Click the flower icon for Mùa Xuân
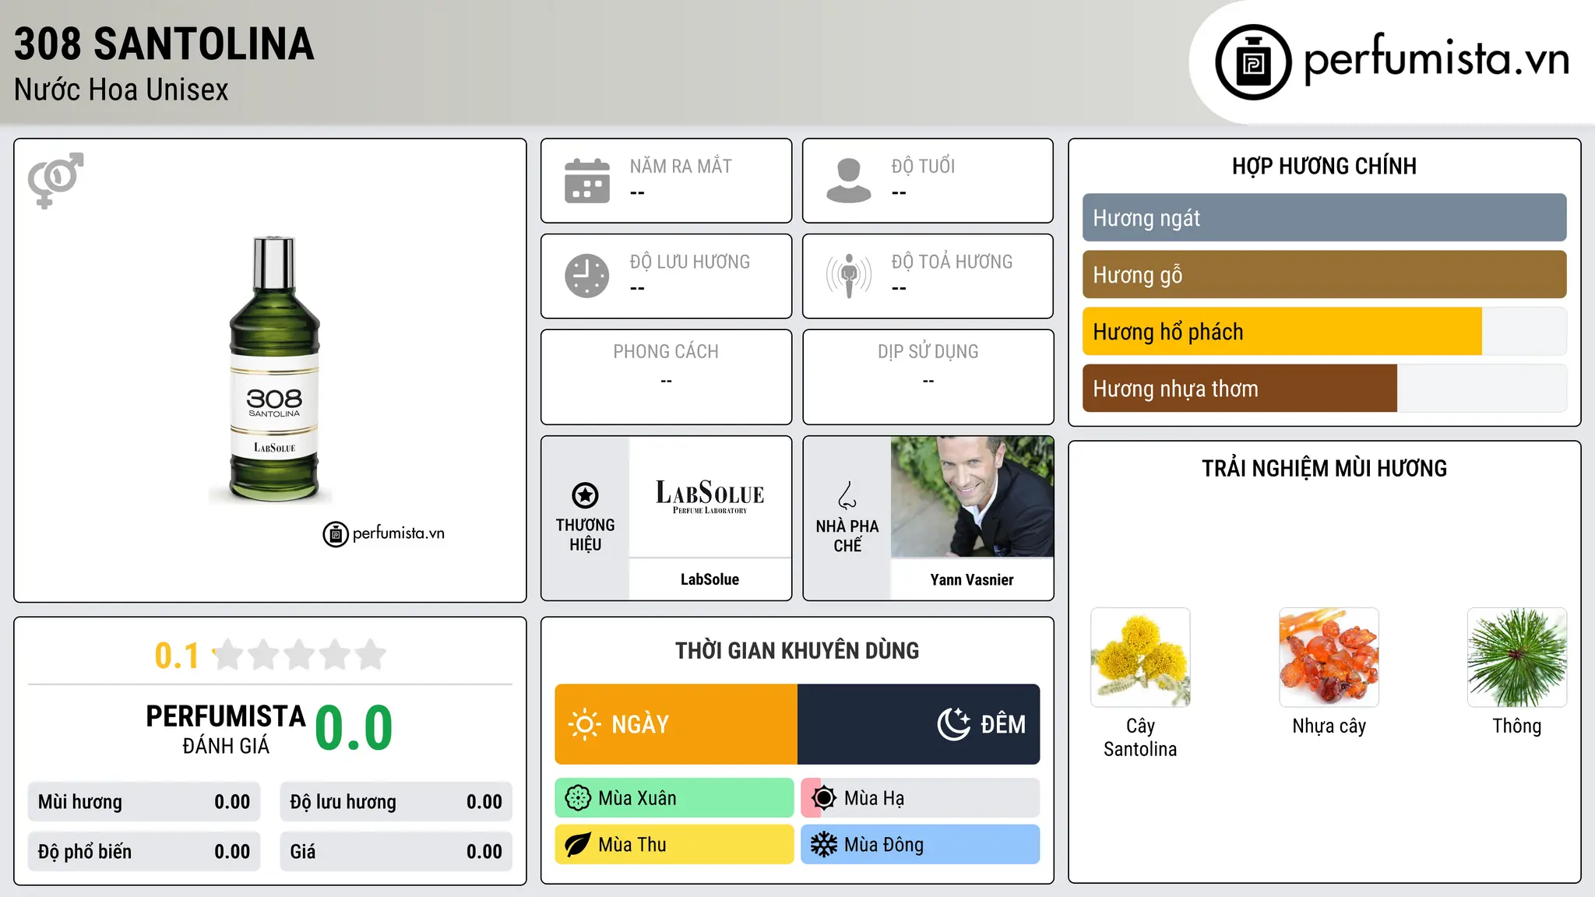 pyautogui.click(x=578, y=798)
